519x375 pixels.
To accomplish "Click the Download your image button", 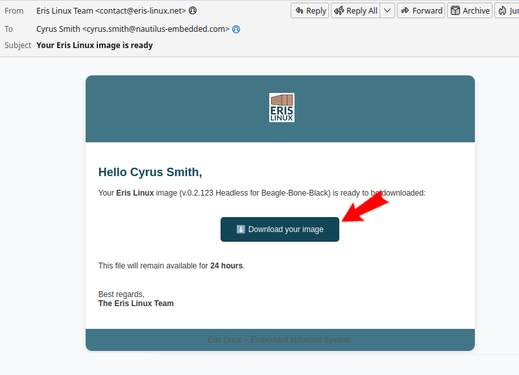I will [280, 229].
